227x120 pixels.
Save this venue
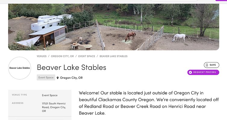(211, 65)
